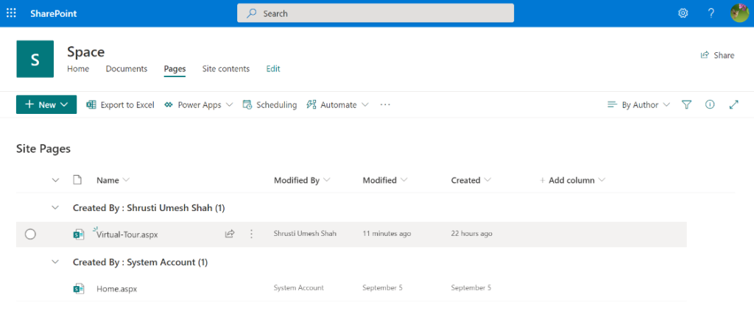Click the Edit navigation link
754x333 pixels.
[273, 68]
